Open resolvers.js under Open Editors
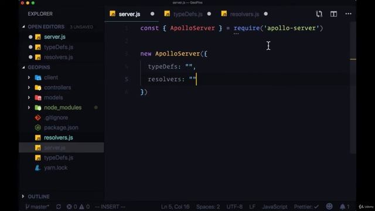 (x=59, y=57)
